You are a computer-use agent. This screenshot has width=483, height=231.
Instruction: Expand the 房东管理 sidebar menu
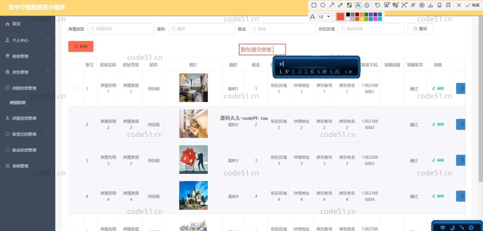pos(27,72)
